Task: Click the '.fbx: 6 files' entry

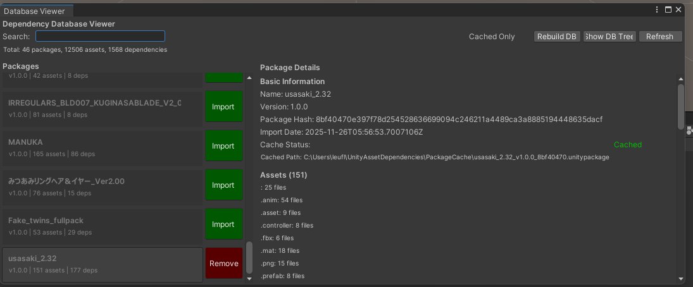Action: pyautogui.click(x=277, y=238)
